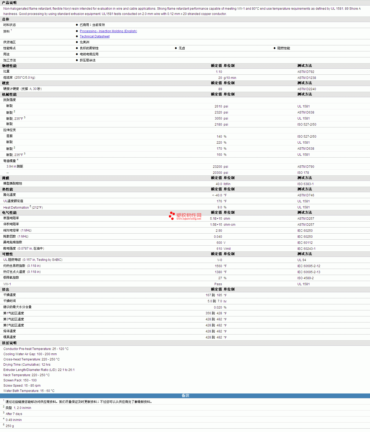Click 电线电缆应用 usage value
The height and width of the screenshot is (432, 370).
click(89, 54)
